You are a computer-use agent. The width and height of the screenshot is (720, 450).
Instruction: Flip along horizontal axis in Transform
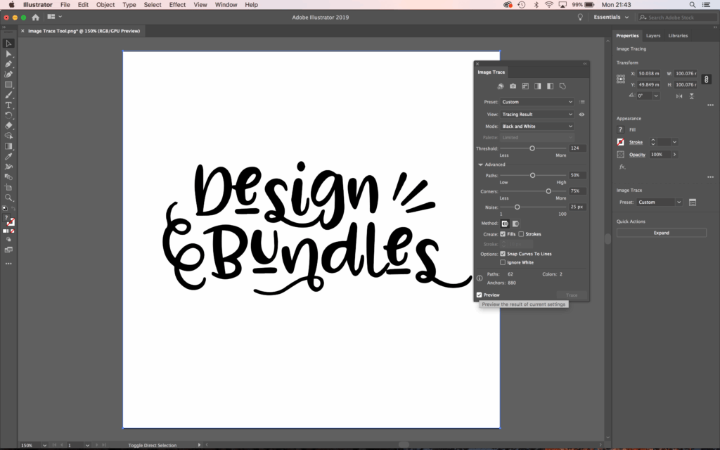679,96
